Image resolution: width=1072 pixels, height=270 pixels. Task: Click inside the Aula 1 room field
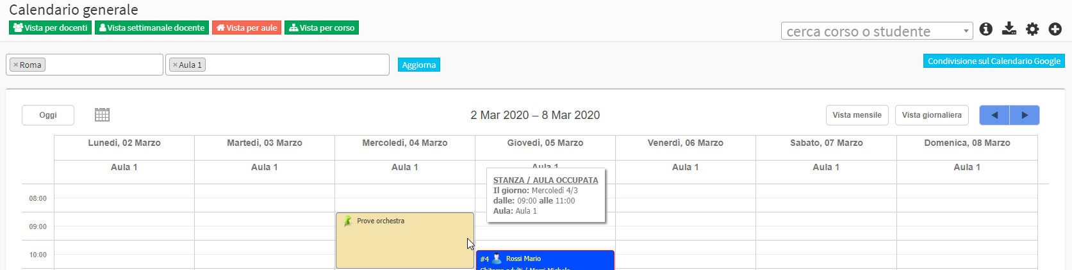(x=277, y=65)
